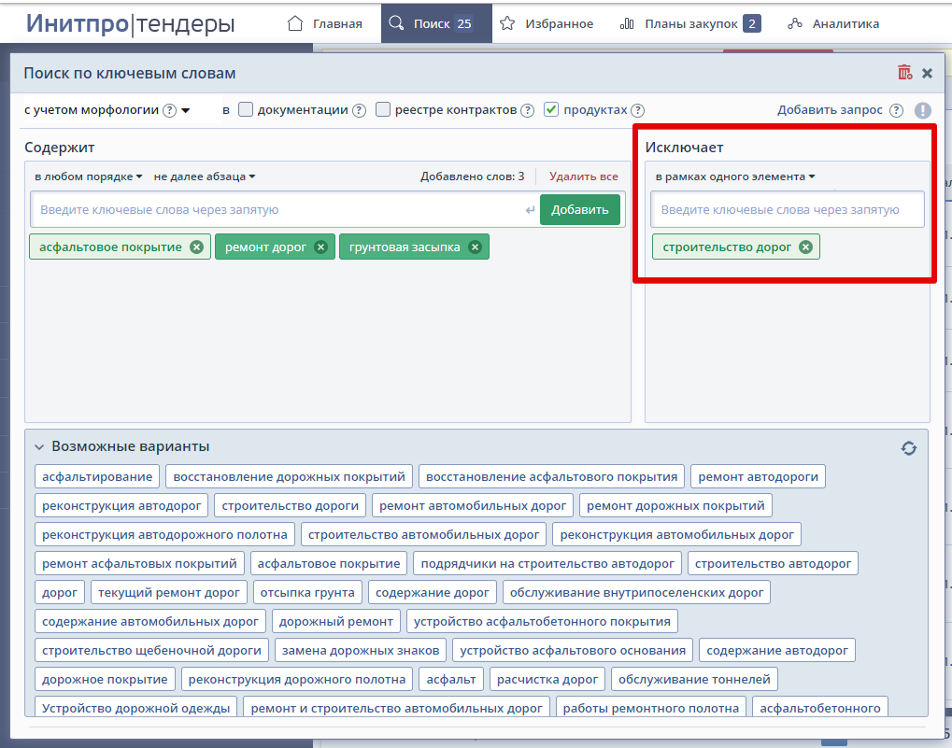This screenshot has height=748, width=952.
Task: Add suggestion текущий ремонт дорог
Action: [x=169, y=593]
